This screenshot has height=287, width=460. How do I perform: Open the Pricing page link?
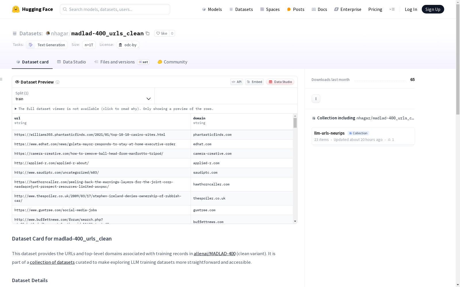(375, 9)
